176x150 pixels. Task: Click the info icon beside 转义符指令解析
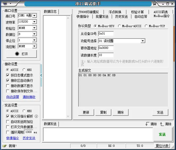(36, 116)
